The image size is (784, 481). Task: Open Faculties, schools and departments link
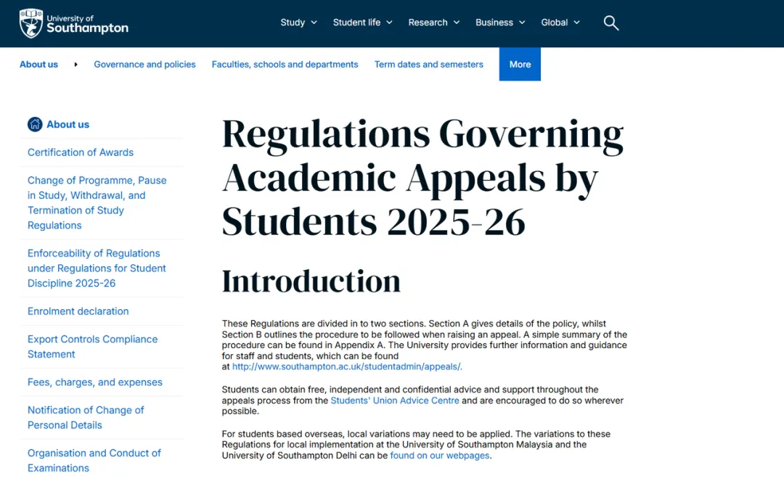285,65
